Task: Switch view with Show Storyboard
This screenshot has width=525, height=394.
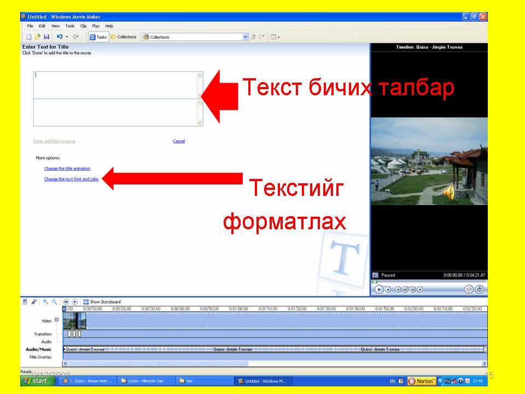Action: pos(102,302)
